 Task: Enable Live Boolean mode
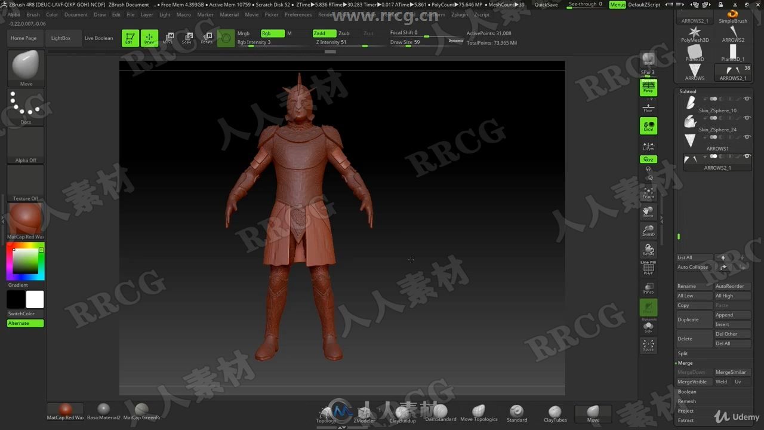[x=98, y=38]
